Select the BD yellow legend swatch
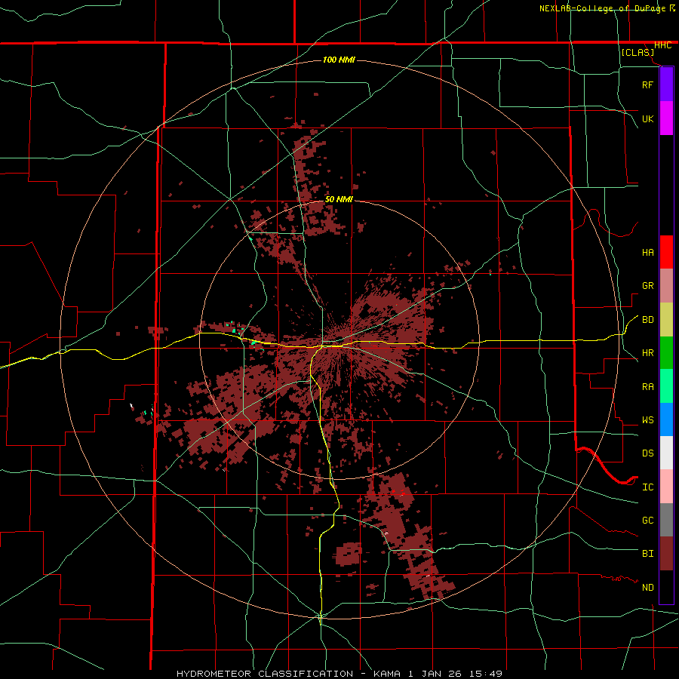Screen dimensions: 679x679 click(666, 320)
